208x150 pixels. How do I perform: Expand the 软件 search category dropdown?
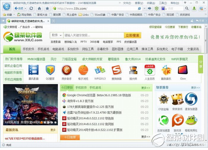56,35
